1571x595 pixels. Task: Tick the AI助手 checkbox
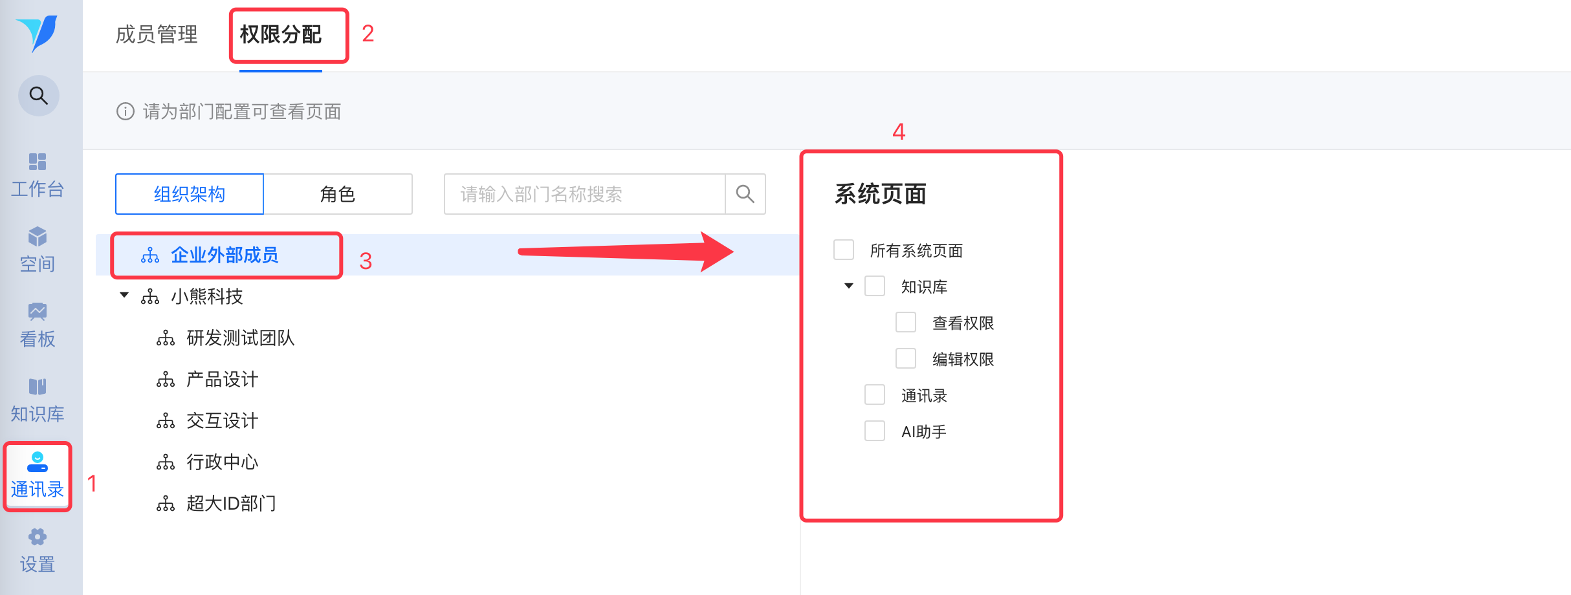pos(875,431)
